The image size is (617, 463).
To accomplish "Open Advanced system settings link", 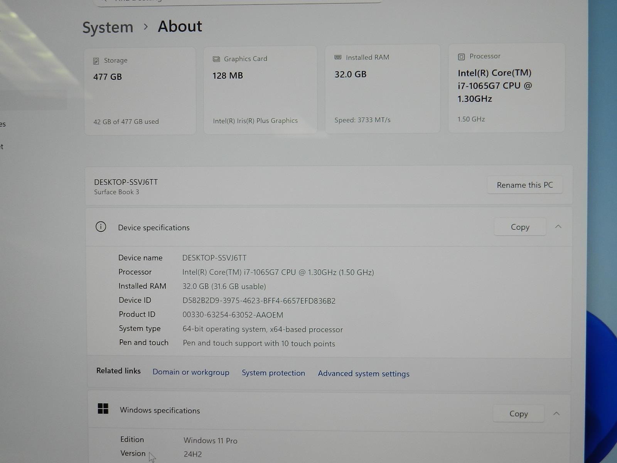I will 364,373.
